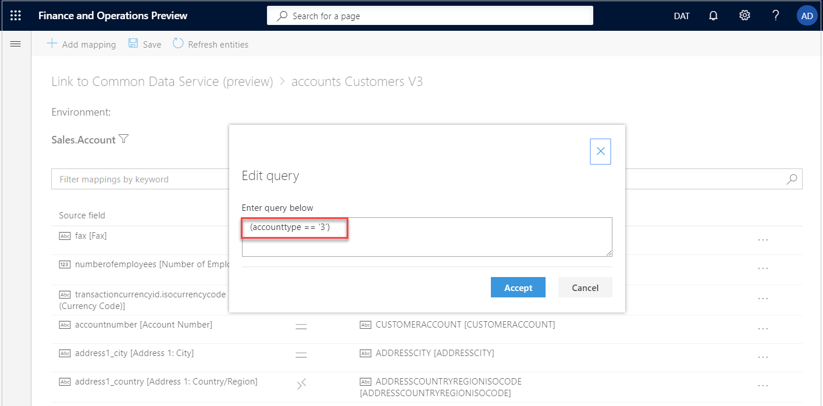Save the mapping changes
This screenshot has width=823, height=406.
pos(145,44)
